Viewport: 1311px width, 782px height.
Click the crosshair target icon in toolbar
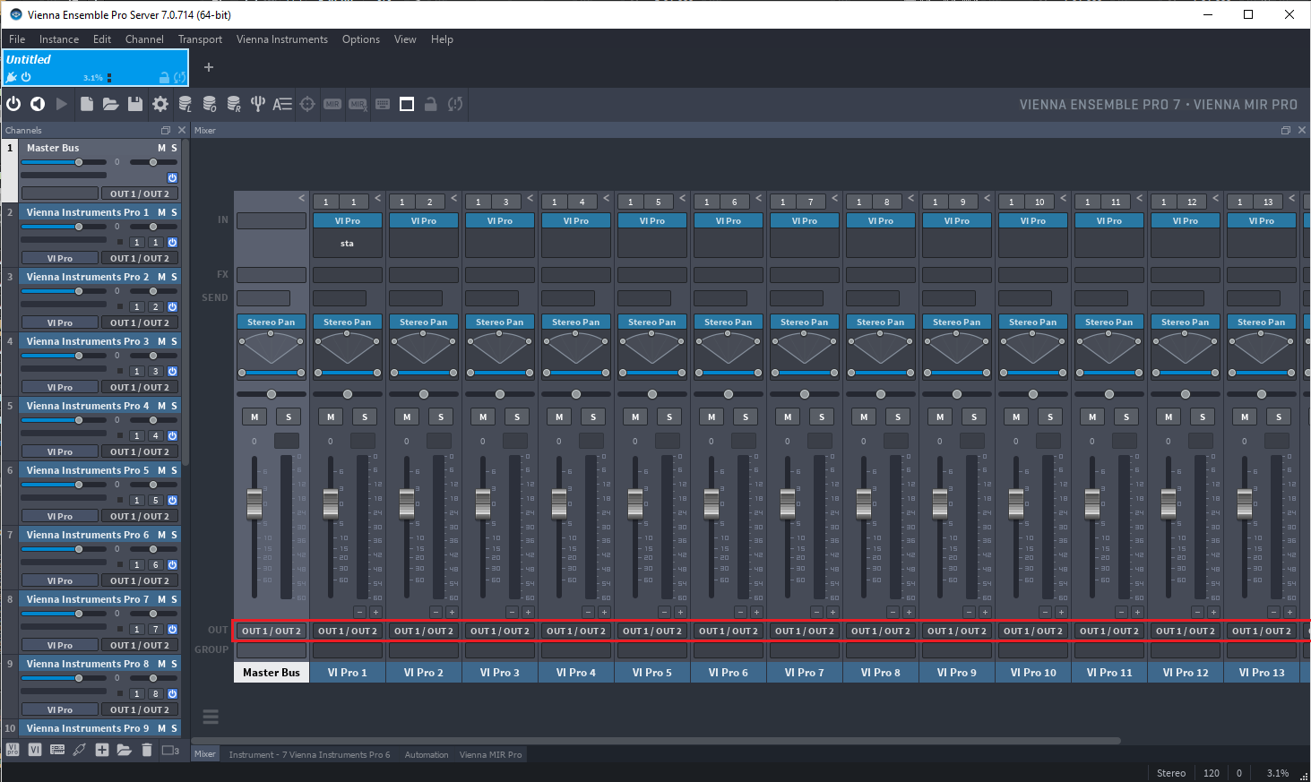[307, 104]
